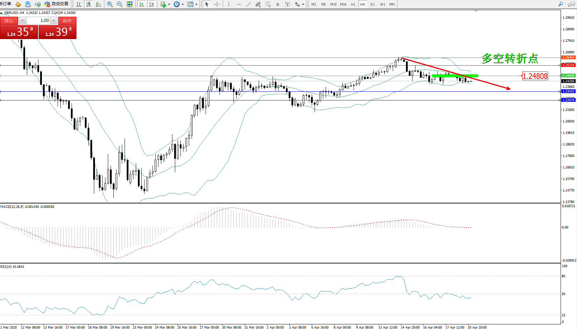Screen dimensions: 577x331
Task: Toggle the chart shift button
Action: pos(151,4)
